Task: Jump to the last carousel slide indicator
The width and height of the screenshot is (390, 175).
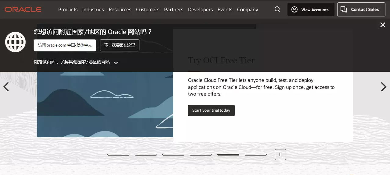Action: [256, 155]
